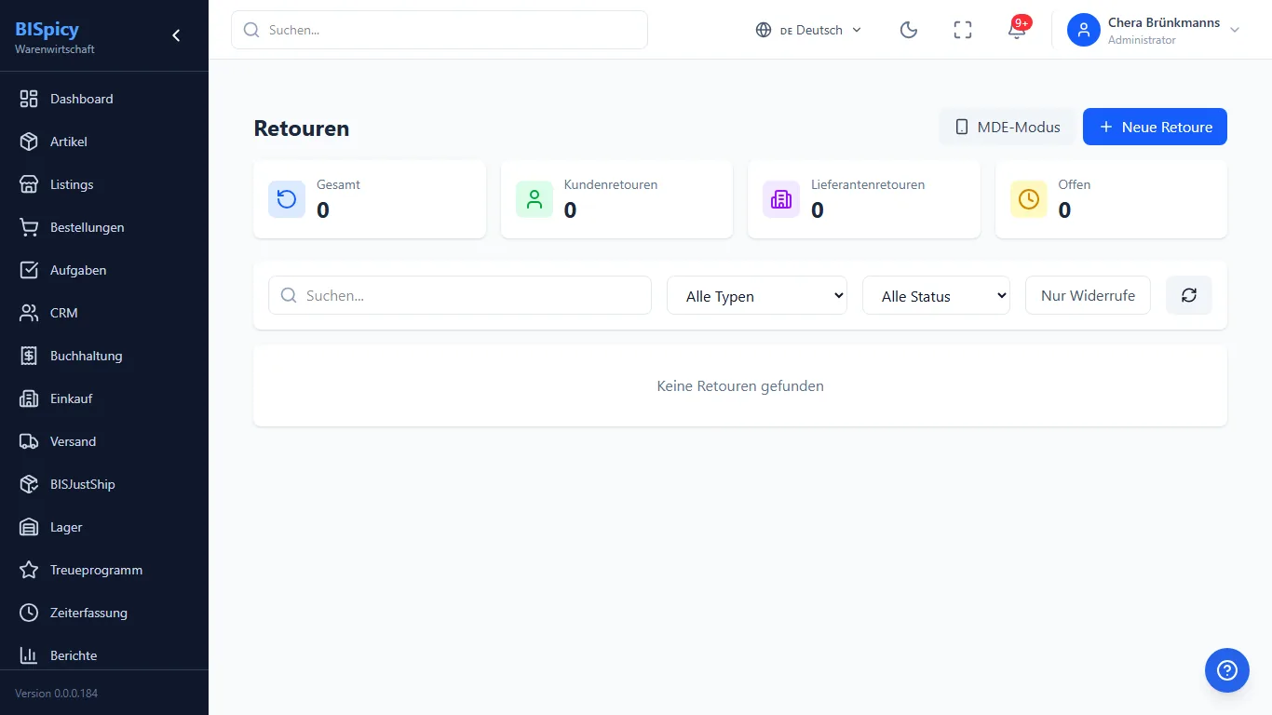
Task: Click the Kundenretouren person icon
Action: pyautogui.click(x=535, y=199)
